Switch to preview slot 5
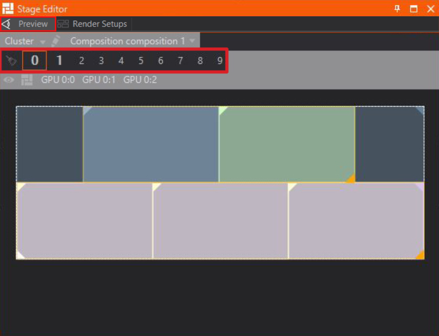The image size is (439, 336). coord(141,61)
